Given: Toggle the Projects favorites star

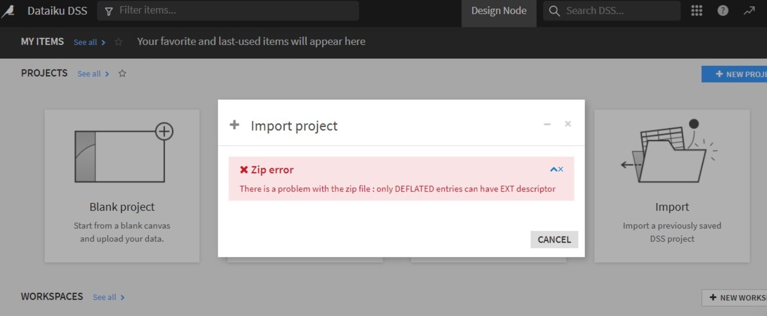Looking at the screenshot, I should [x=122, y=73].
